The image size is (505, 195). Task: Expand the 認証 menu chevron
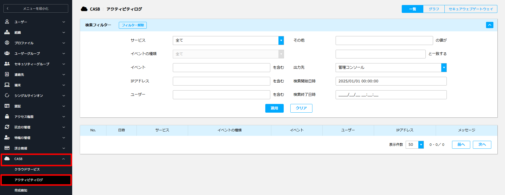point(64,106)
